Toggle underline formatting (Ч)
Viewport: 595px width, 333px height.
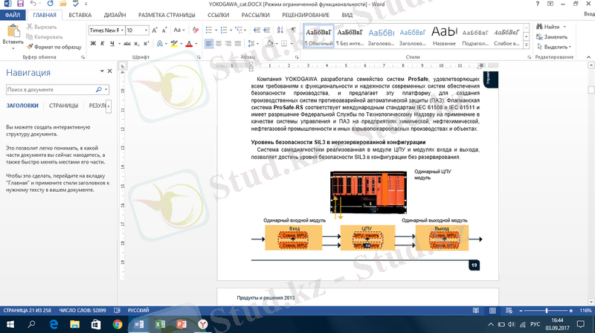(114, 44)
